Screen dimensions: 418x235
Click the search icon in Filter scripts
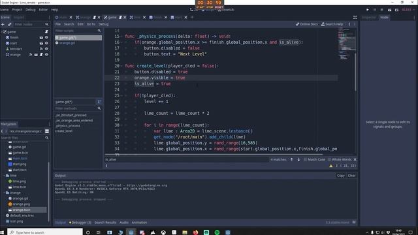pyautogui.click(x=99, y=31)
